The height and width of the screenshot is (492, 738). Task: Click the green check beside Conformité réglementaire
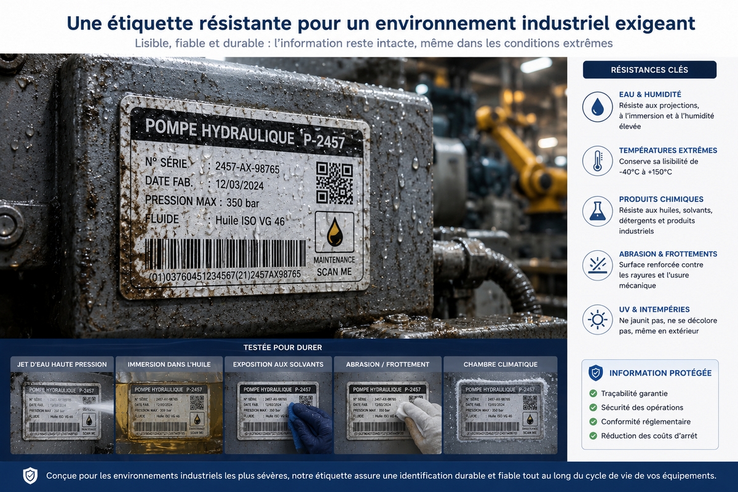click(593, 422)
